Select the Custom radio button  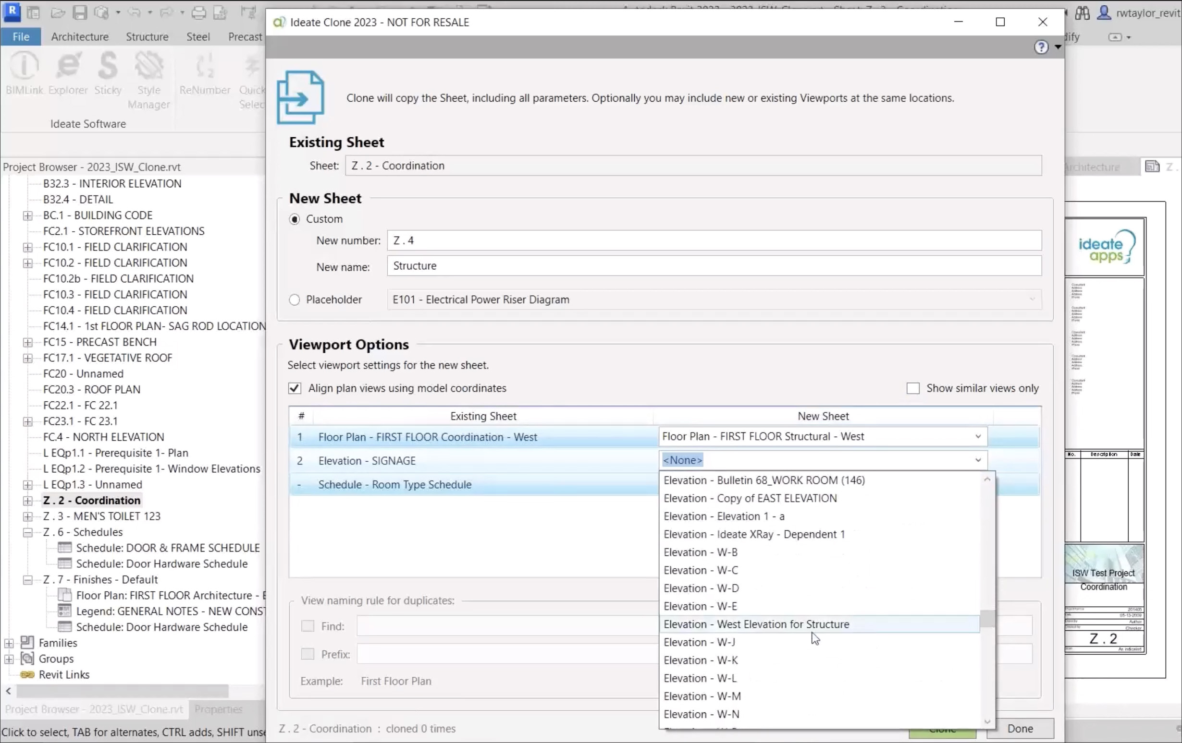point(295,219)
